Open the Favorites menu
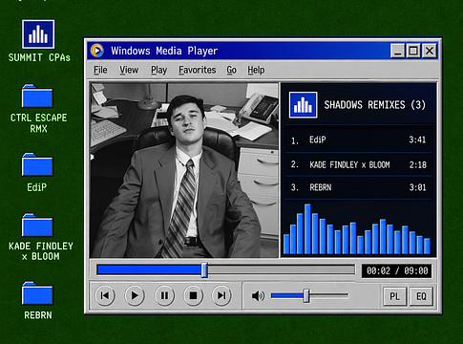Viewport: 463px width, 344px height. point(198,70)
